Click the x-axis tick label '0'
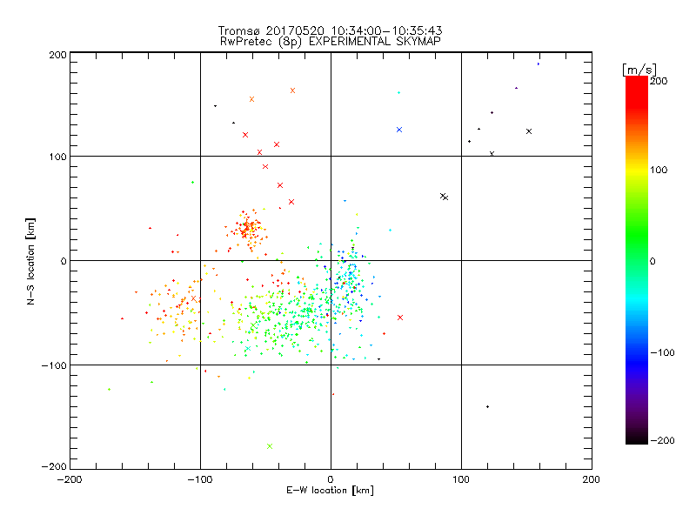Viewport: 696px width, 522px height. click(331, 480)
